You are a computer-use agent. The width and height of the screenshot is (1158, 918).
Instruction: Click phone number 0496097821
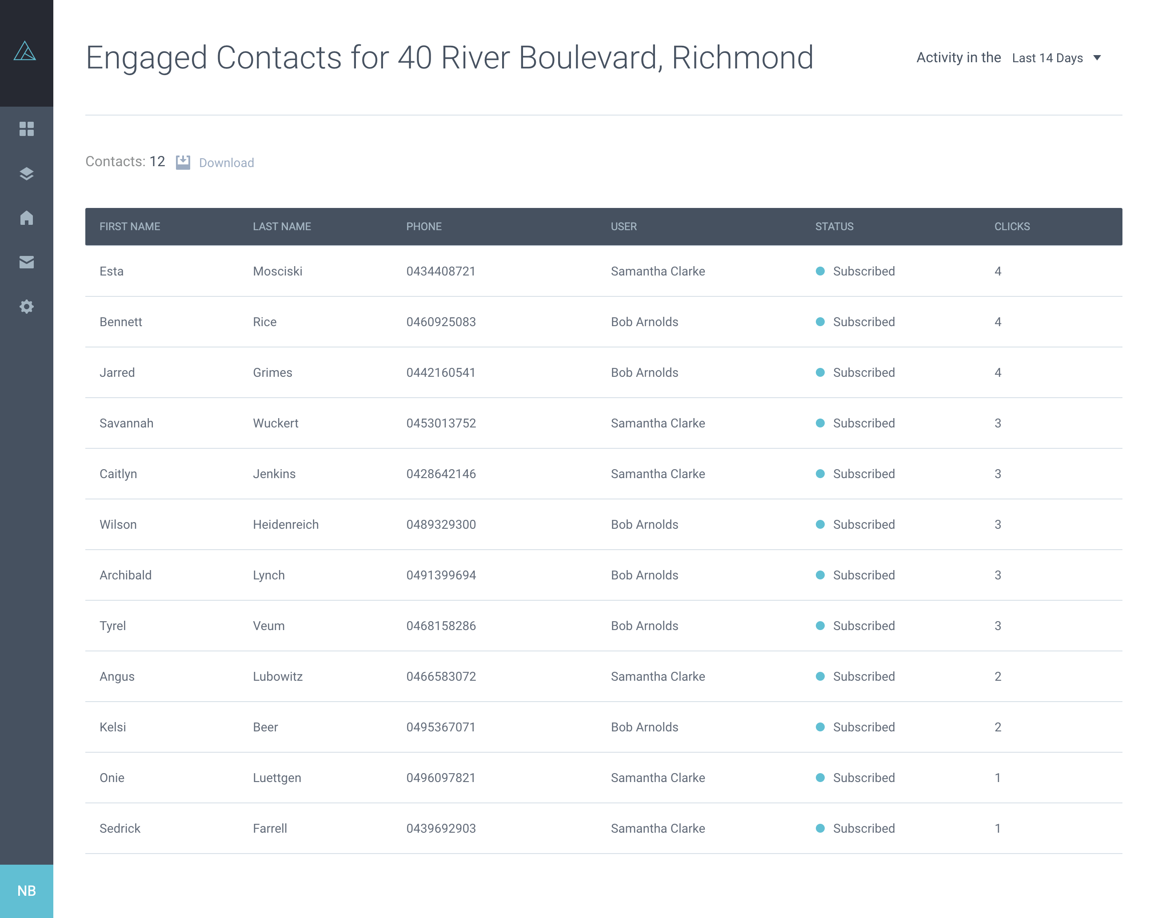[x=441, y=778]
